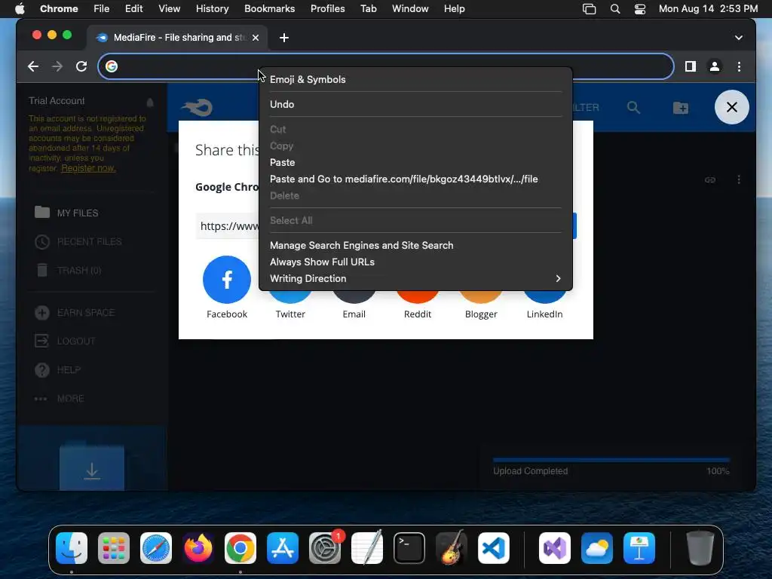
Task: Open Visual Studio Code from Dock
Action: [x=493, y=548]
